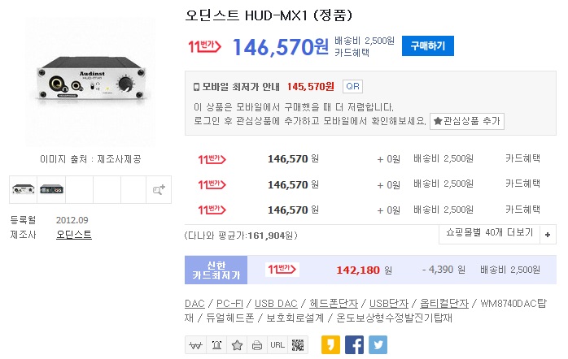Click the star favorite icon in toolbar
Image resolution: width=568 pixels, height=359 pixels.
click(237, 344)
